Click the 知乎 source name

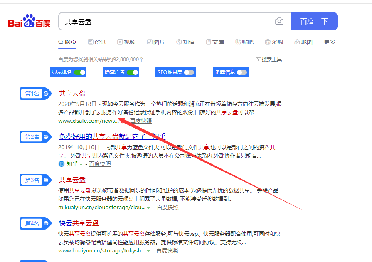click(72, 164)
